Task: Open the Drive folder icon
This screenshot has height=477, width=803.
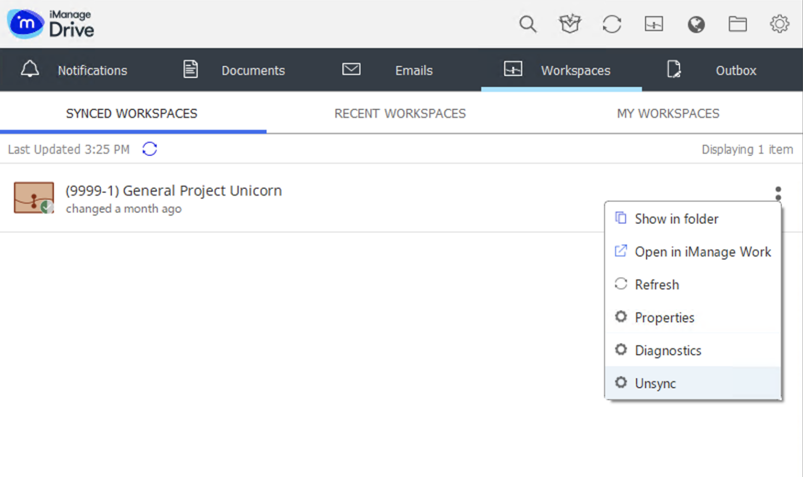Action: (738, 24)
